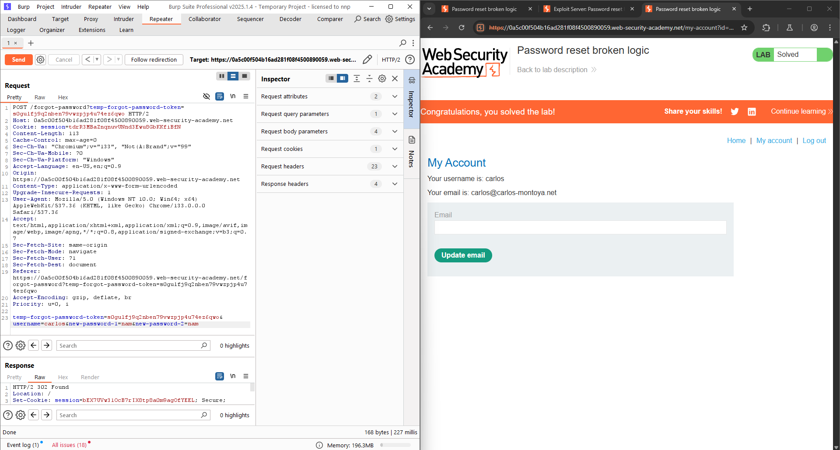Share on Twitter icon in lab banner
Viewport: 840px width, 450px height.
[735, 112]
